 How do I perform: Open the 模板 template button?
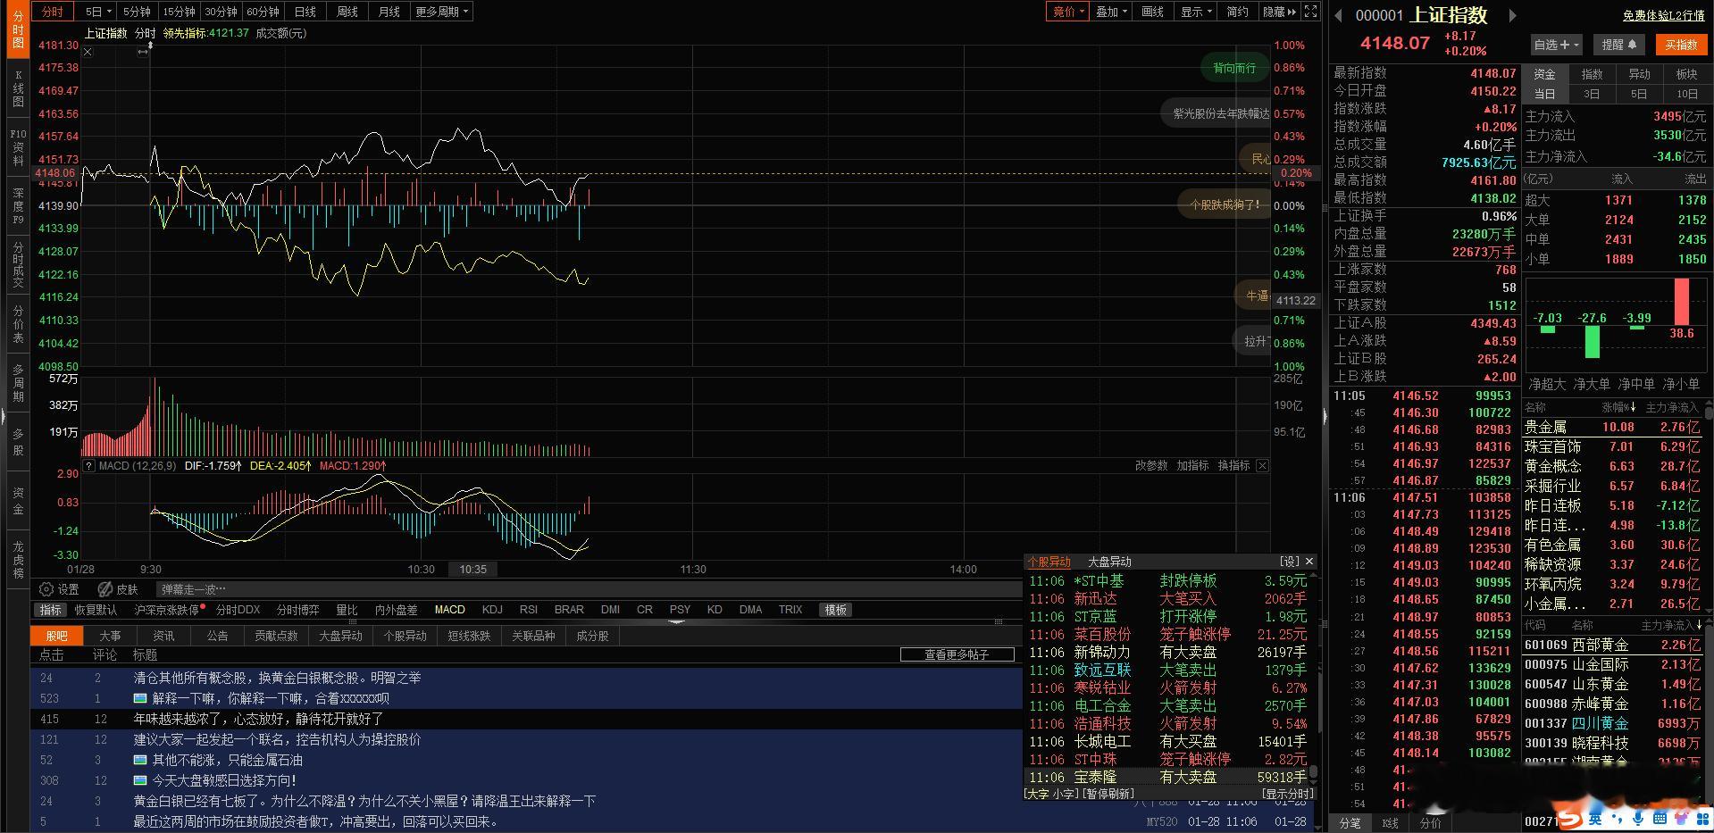[x=835, y=610]
